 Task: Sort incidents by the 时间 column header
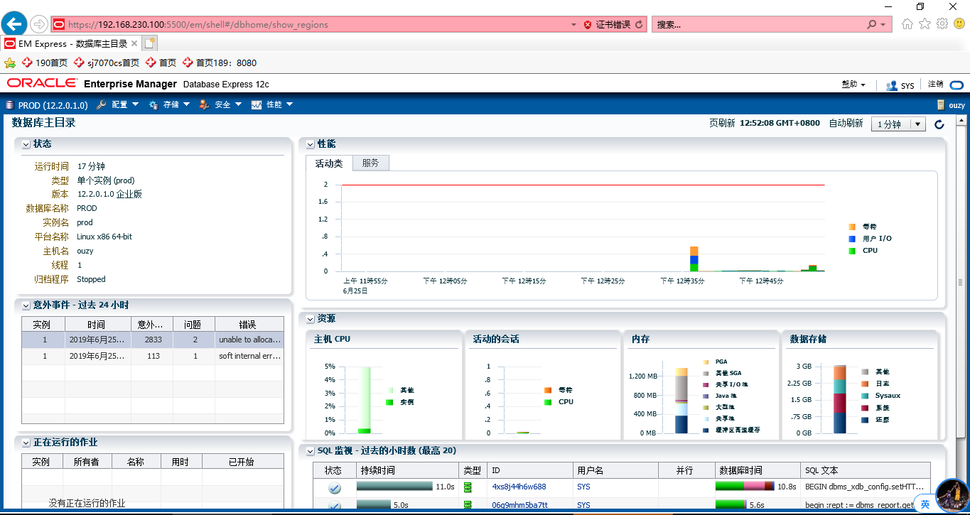click(x=97, y=325)
